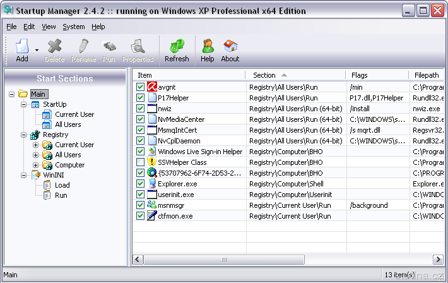The height and width of the screenshot is (283, 448).
Task: Open the File menu
Action: pyautogui.click(x=11, y=27)
